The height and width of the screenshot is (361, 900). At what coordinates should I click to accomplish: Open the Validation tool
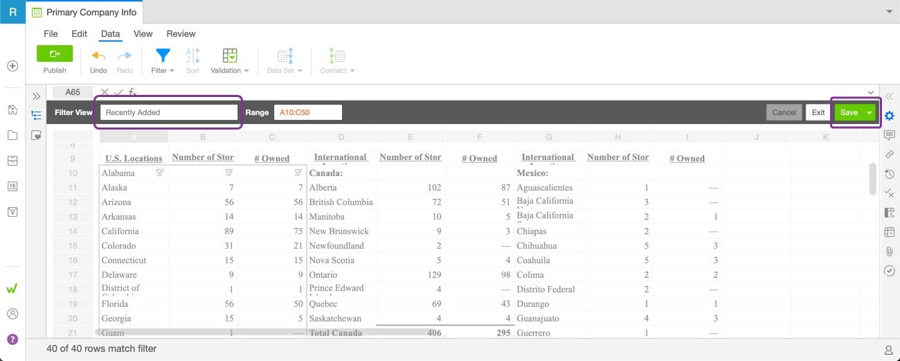(230, 56)
